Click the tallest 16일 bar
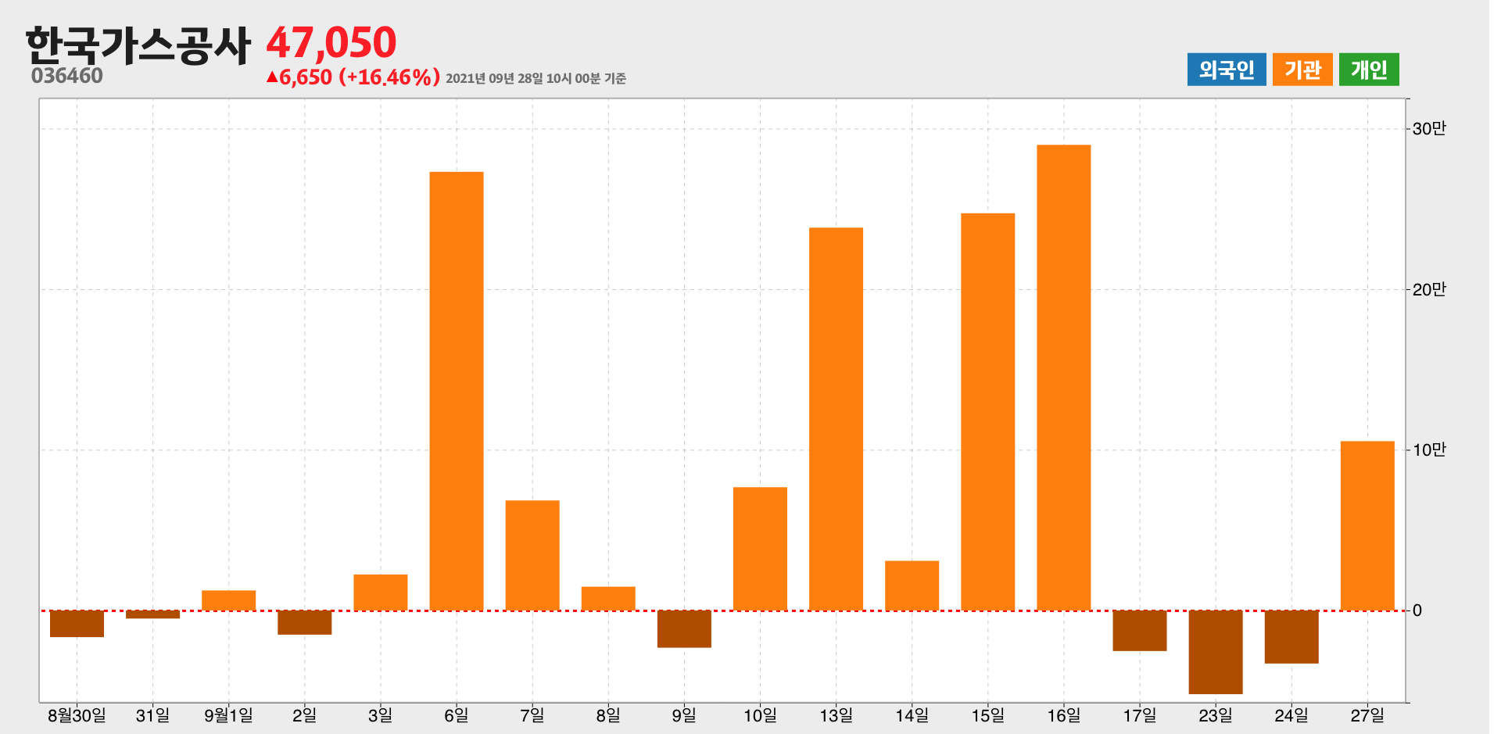This screenshot has height=734, width=1501. click(x=1064, y=378)
